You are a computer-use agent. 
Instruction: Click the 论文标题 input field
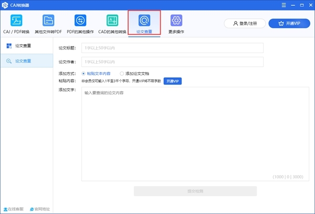(x=172, y=48)
